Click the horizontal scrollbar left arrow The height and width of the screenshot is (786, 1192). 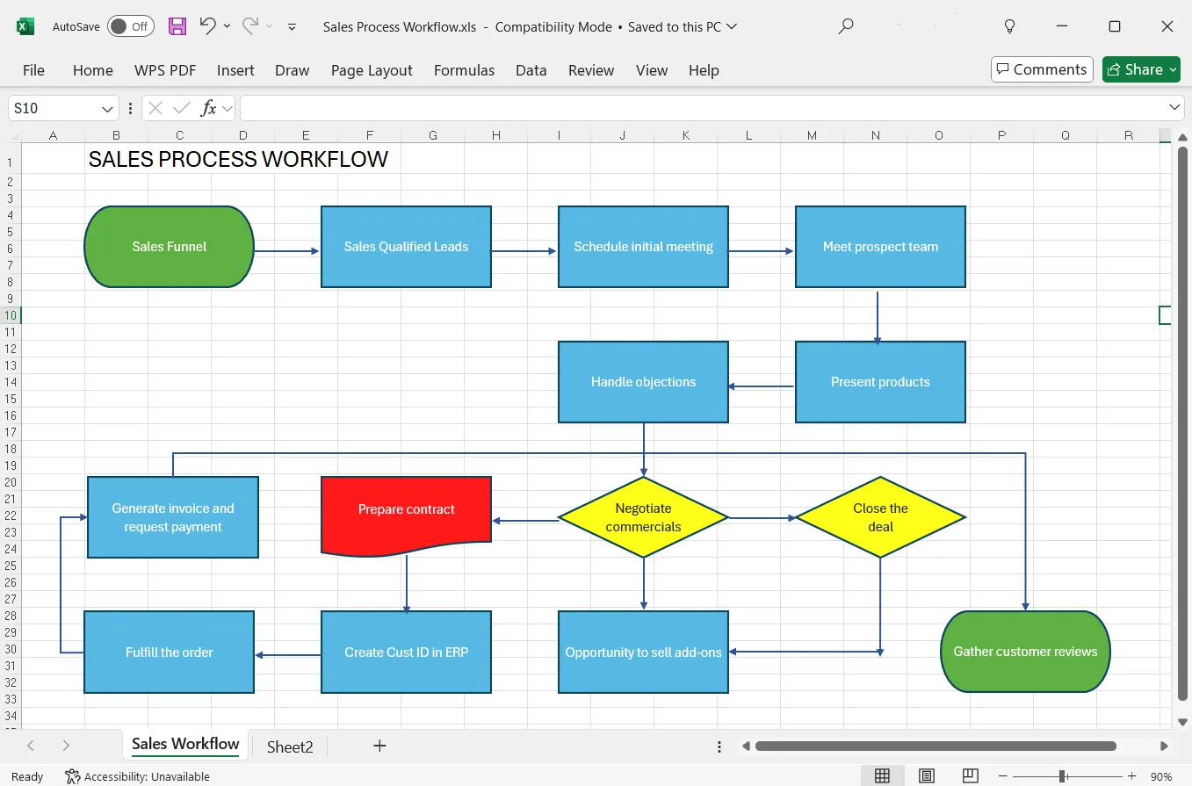click(x=746, y=746)
